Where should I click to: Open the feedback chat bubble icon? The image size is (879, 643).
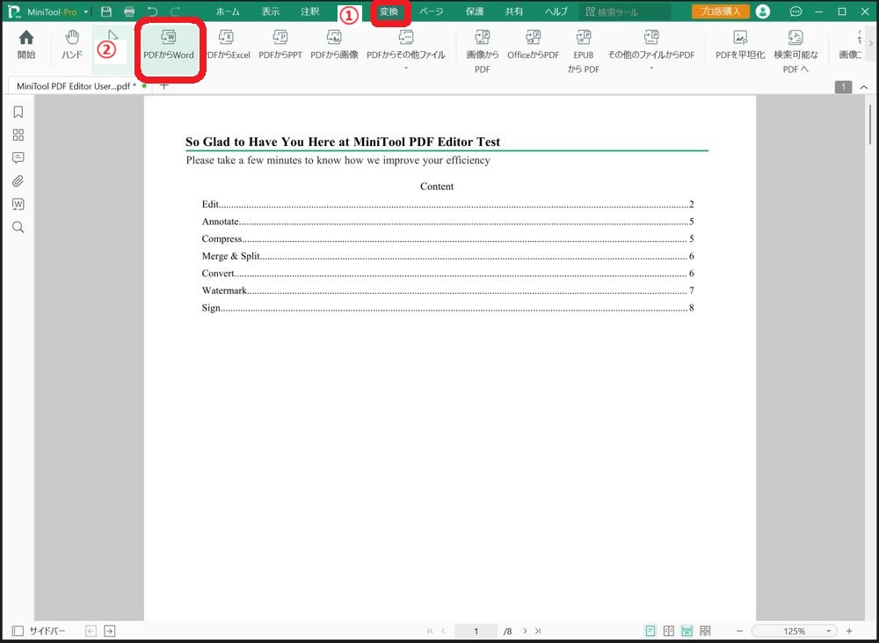click(795, 11)
